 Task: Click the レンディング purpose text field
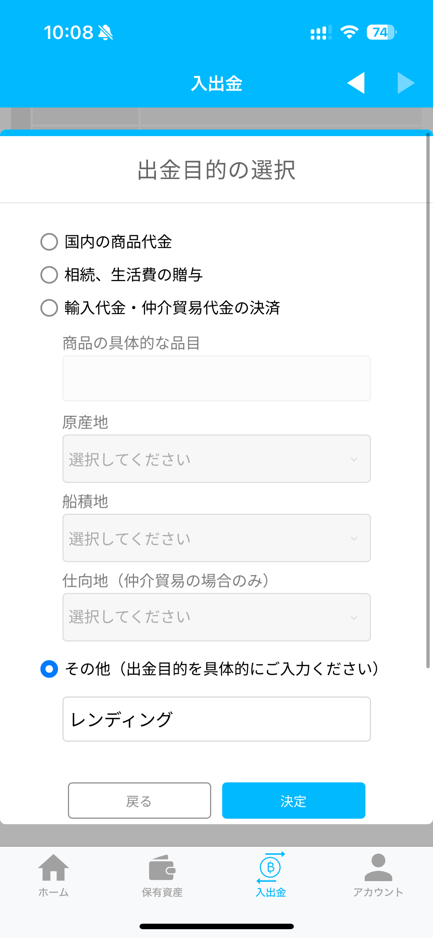216,719
